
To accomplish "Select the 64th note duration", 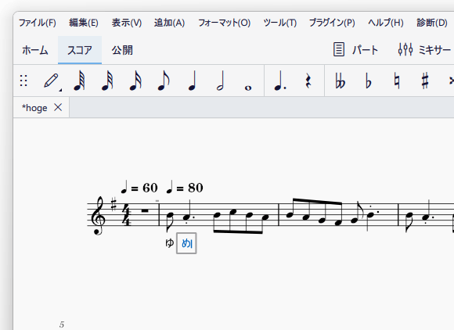I will pos(79,81).
